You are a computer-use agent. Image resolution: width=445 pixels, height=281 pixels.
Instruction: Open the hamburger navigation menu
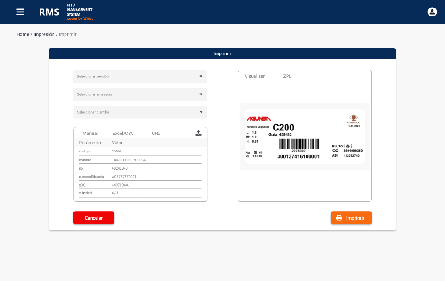20,12
